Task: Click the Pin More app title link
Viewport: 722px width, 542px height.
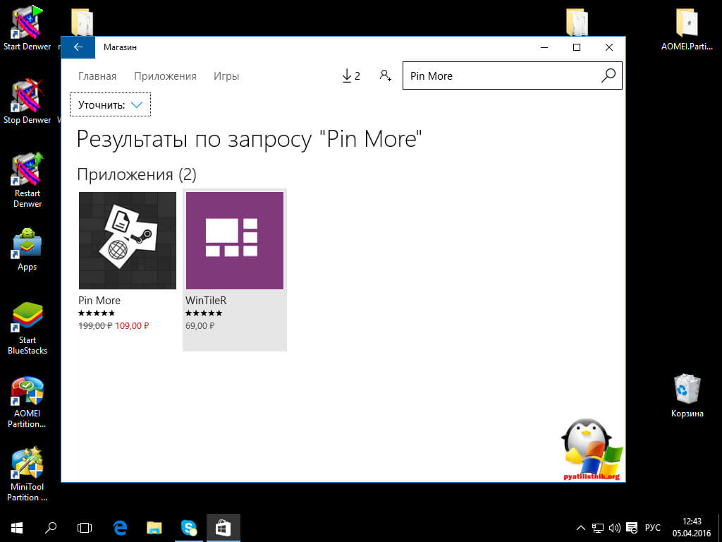Action: point(99,301)
